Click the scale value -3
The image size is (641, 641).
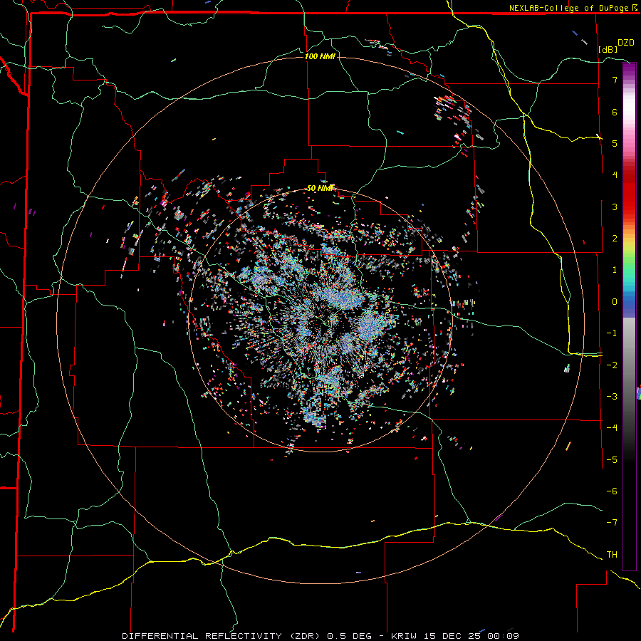pos(612,397)
